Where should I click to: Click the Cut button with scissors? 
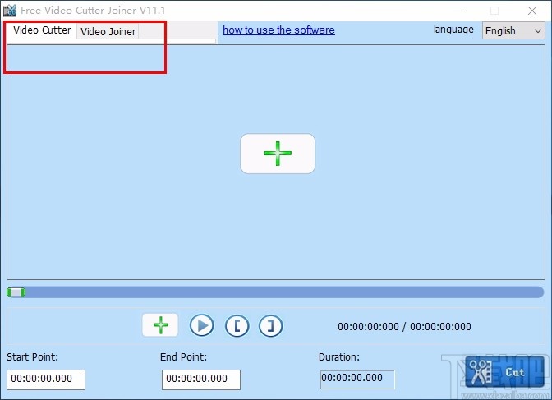504,372
